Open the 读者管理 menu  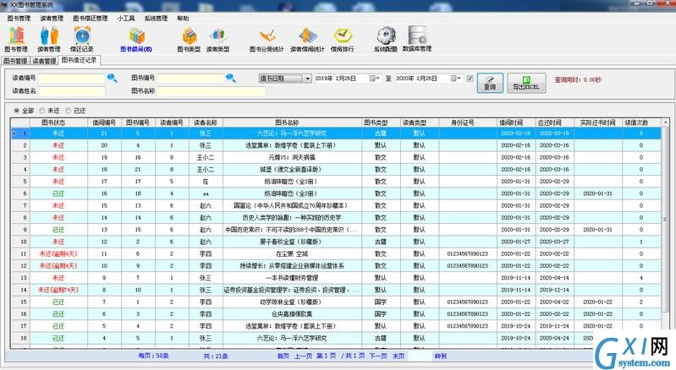[52, 18]
